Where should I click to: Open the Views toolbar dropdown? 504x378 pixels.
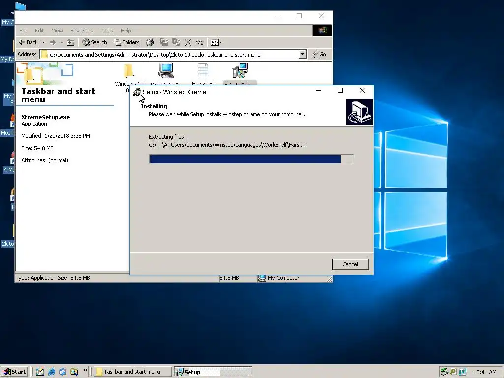(216, 42)
